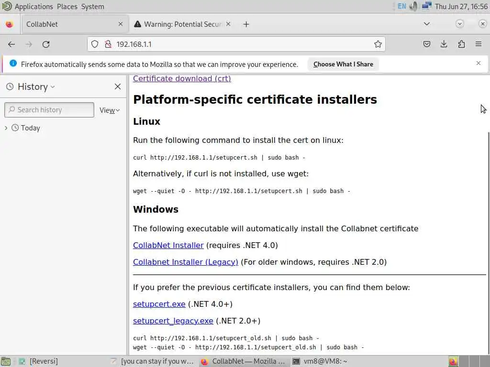Close the History sidebar
This screenshot has height=367, width=490.
(x=118, y=86)
